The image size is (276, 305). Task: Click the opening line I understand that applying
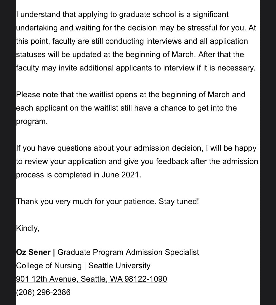click(122, 15)
